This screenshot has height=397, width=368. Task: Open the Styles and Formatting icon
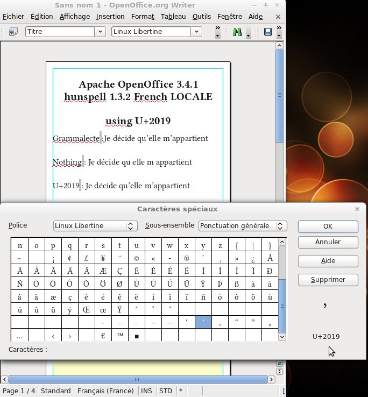tap(13, 32)
